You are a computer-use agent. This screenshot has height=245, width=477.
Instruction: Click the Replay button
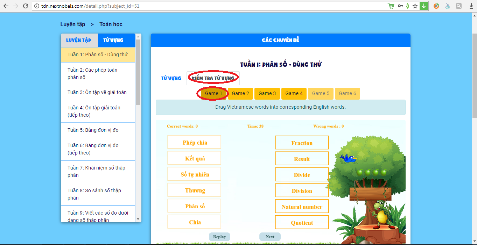tap(219, 237)
